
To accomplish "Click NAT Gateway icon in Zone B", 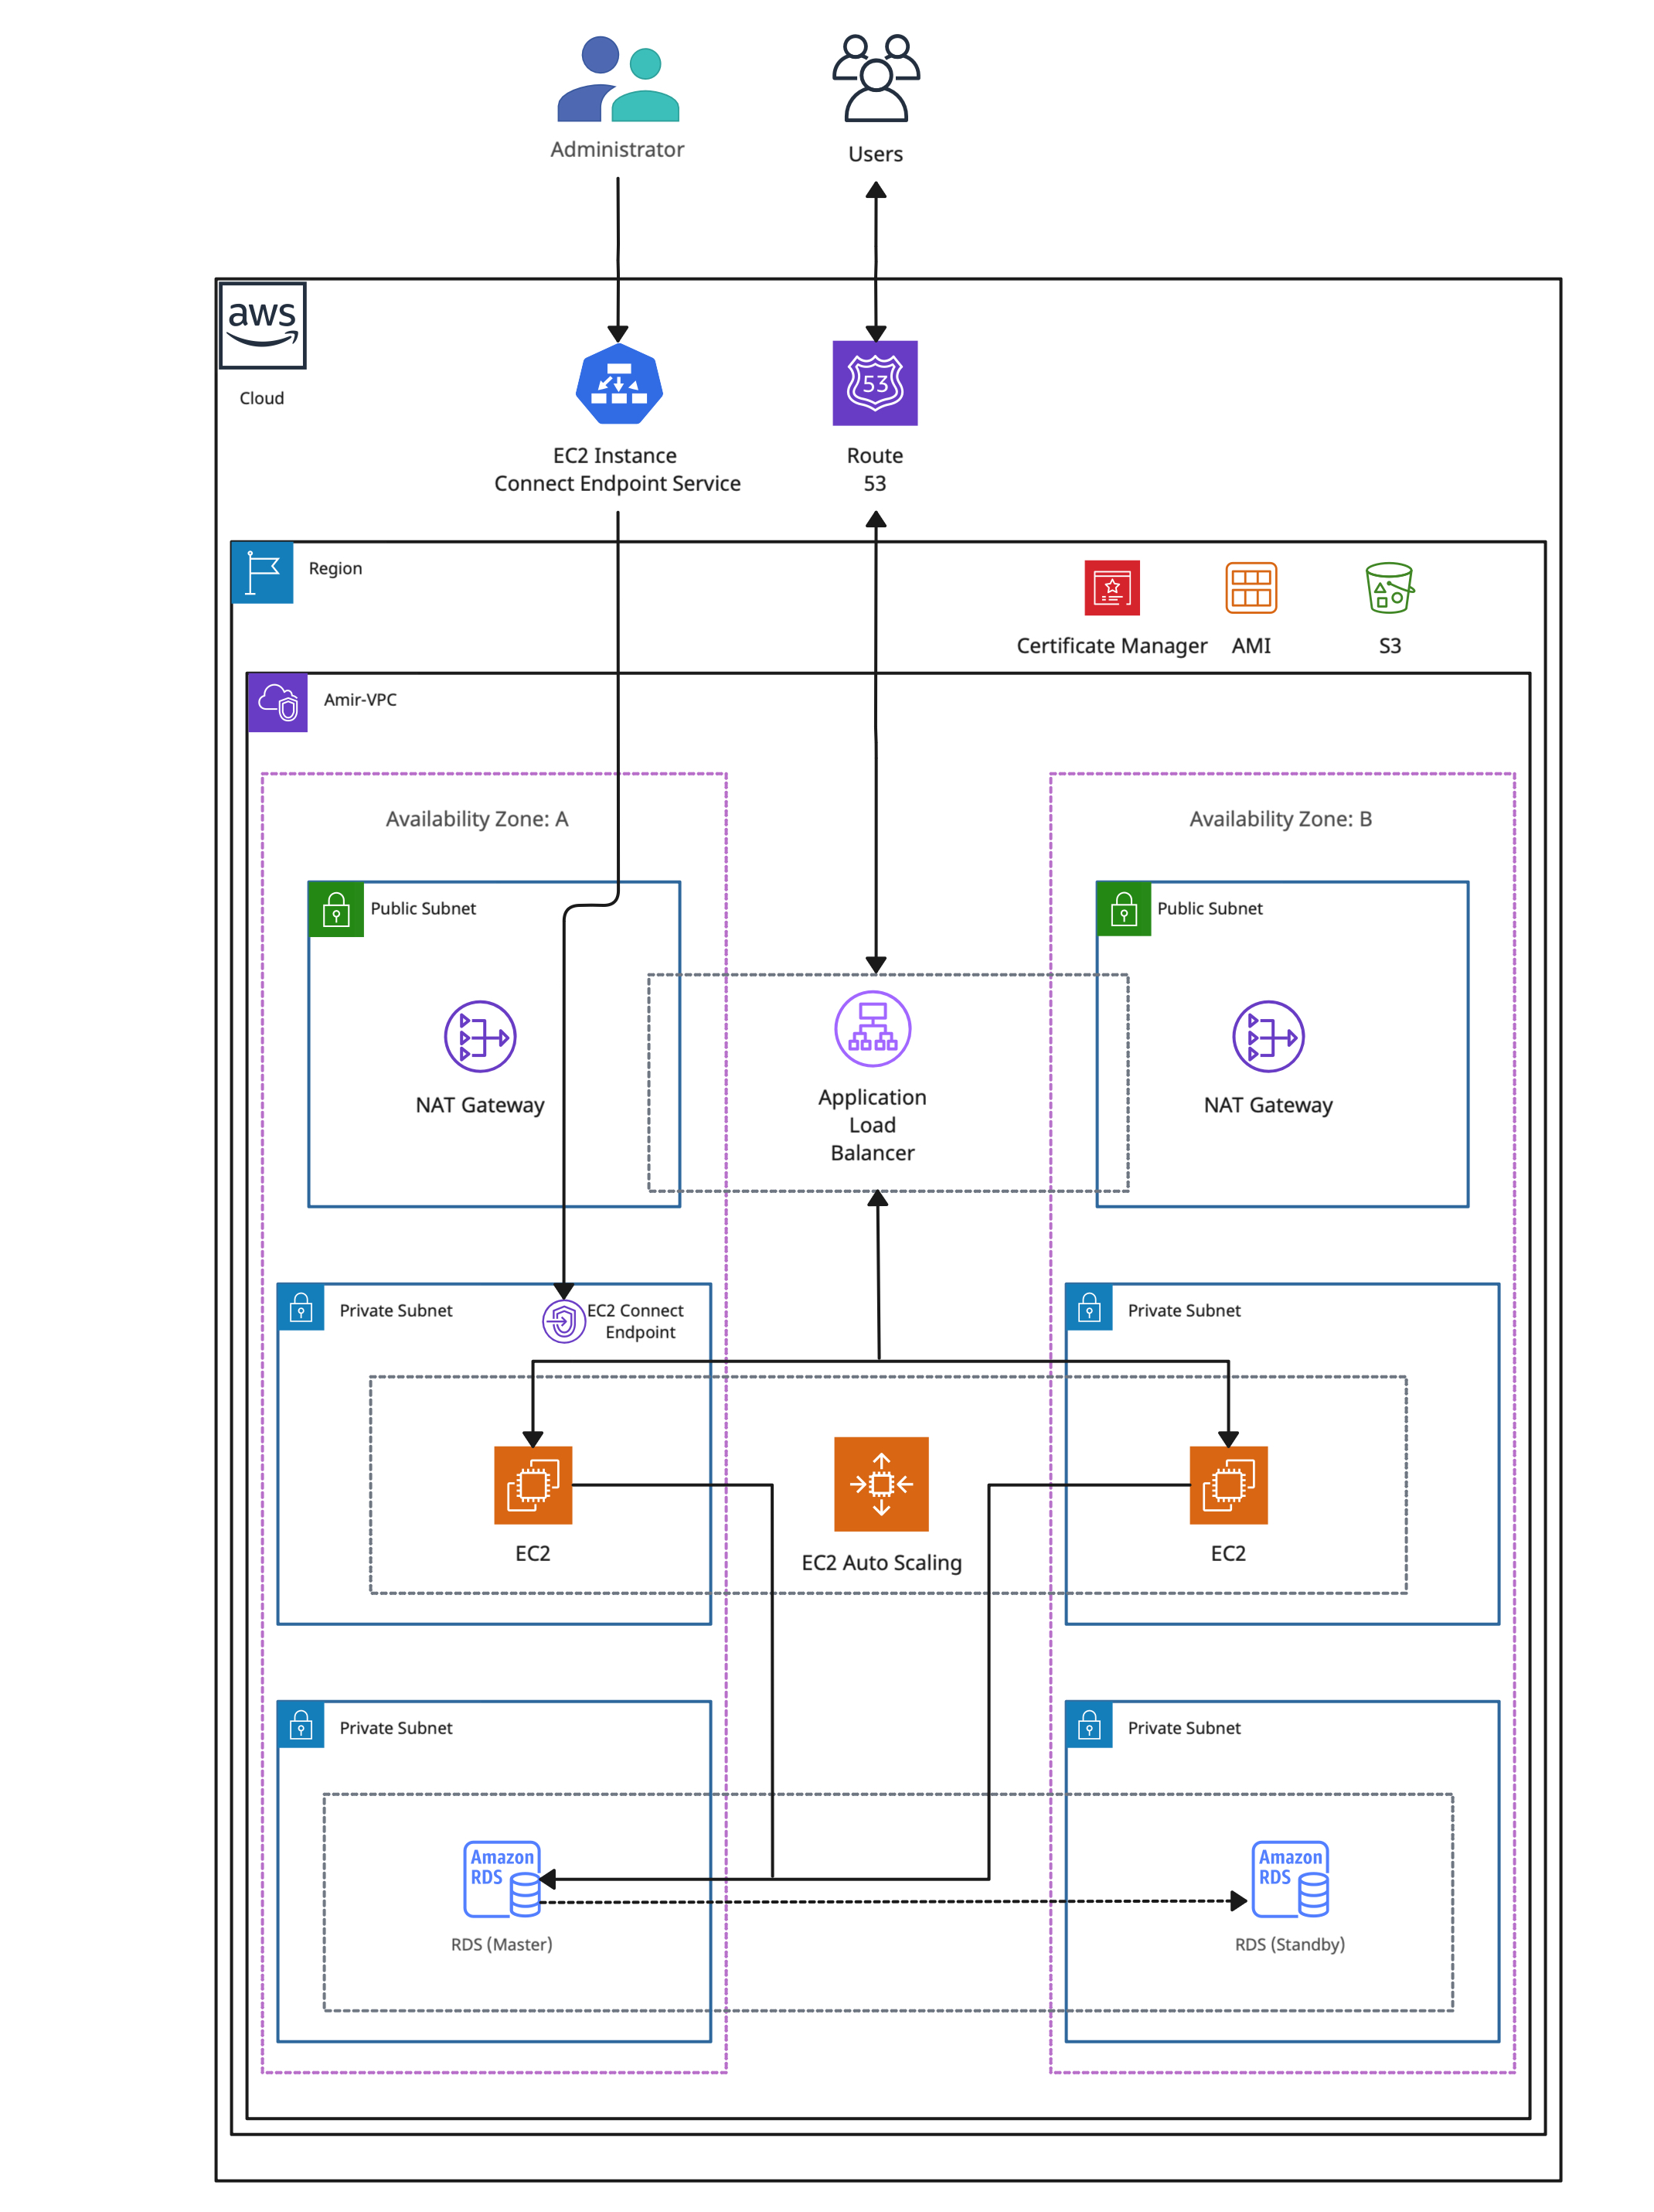I will pyautogui.click(x=1268, y=1037).
